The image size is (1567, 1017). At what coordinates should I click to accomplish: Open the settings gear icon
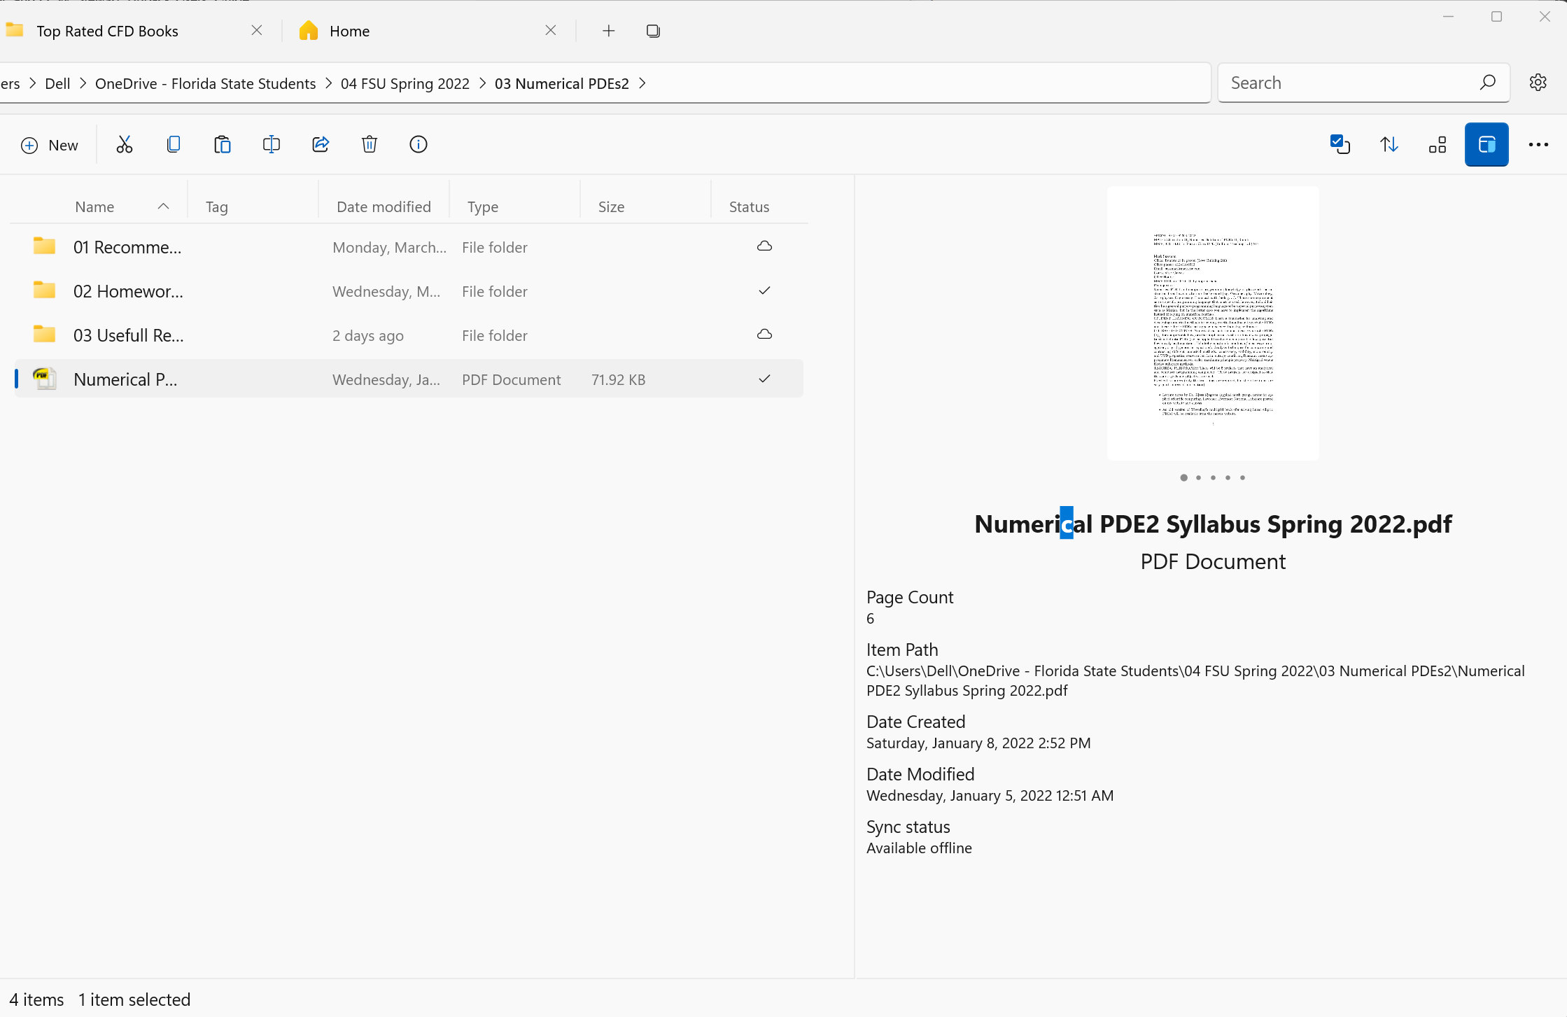point(1538,83)
